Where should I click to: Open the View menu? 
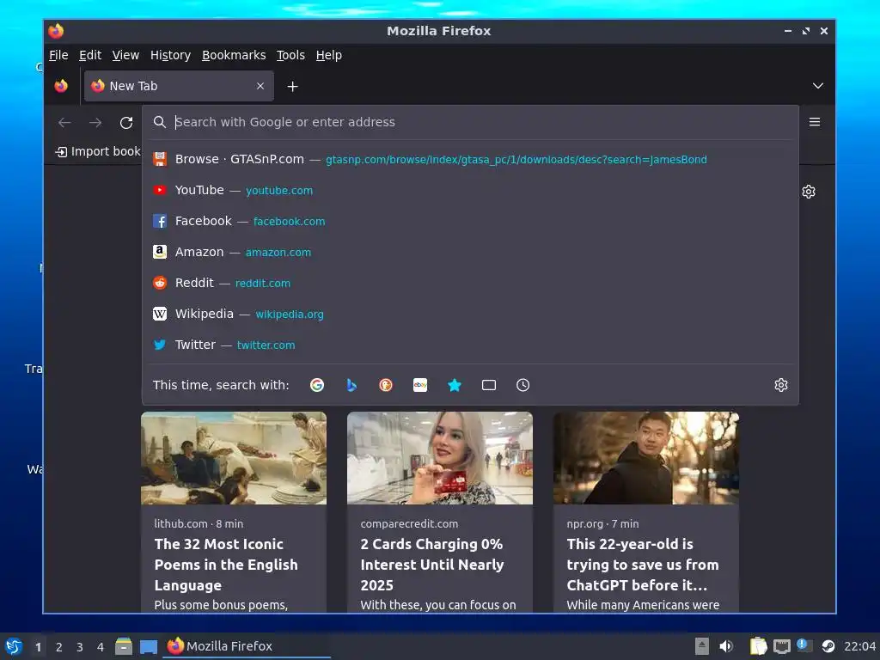[125, 55]
